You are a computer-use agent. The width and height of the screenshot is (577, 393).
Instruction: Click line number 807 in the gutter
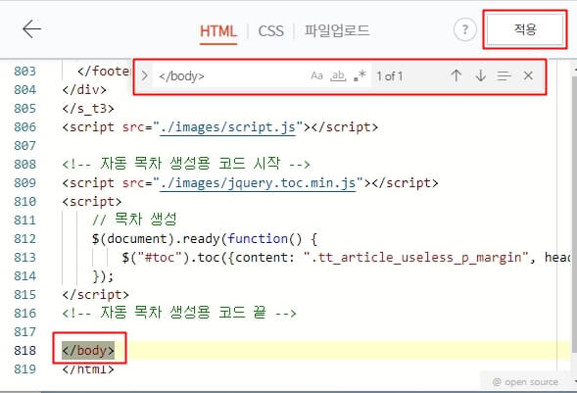[25, 145]
